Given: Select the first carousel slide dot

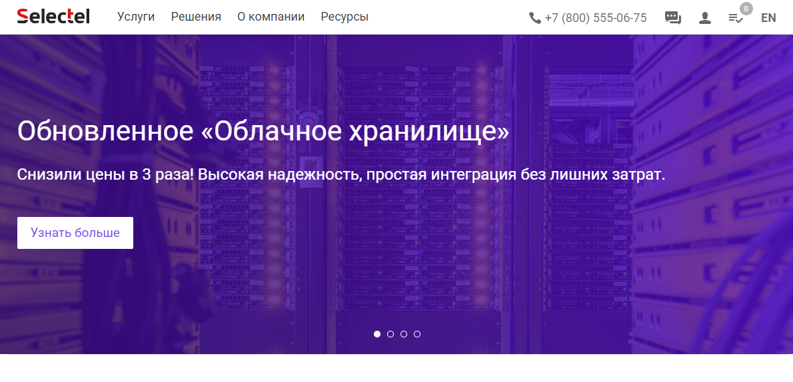Looking at the screenshot, I should (x=377, y=334).
